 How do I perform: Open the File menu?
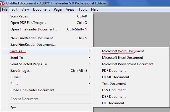5,9
